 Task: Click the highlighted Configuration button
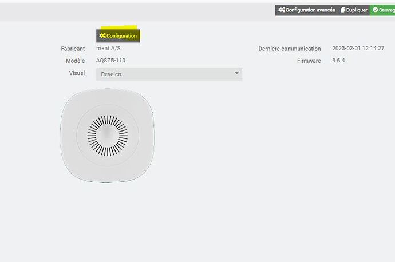click(x=118, y=35)
